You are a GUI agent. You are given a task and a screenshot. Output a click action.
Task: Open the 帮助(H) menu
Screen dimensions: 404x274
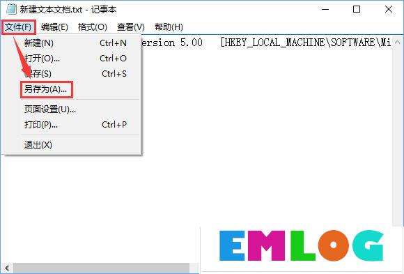pos(169,26)
